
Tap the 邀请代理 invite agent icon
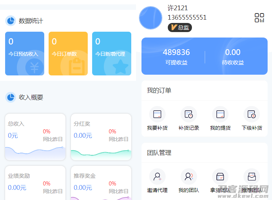click(x=157, y=177)
